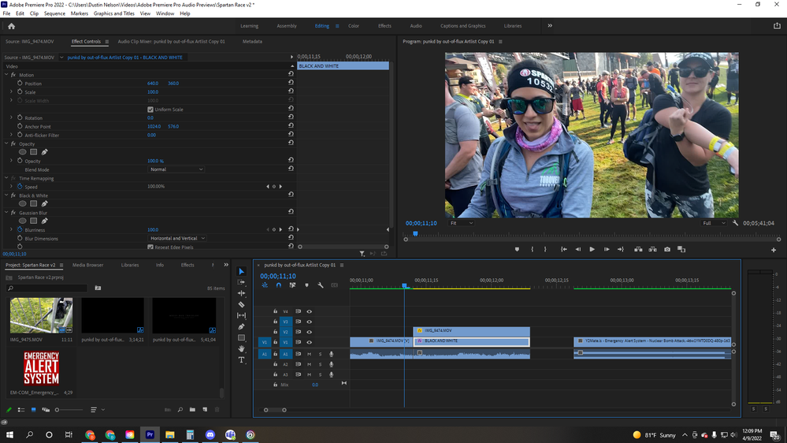Click the Opacity effect pen mask icon
The height and width of the screenshot is (443, 787).
[x=45, y=152]
